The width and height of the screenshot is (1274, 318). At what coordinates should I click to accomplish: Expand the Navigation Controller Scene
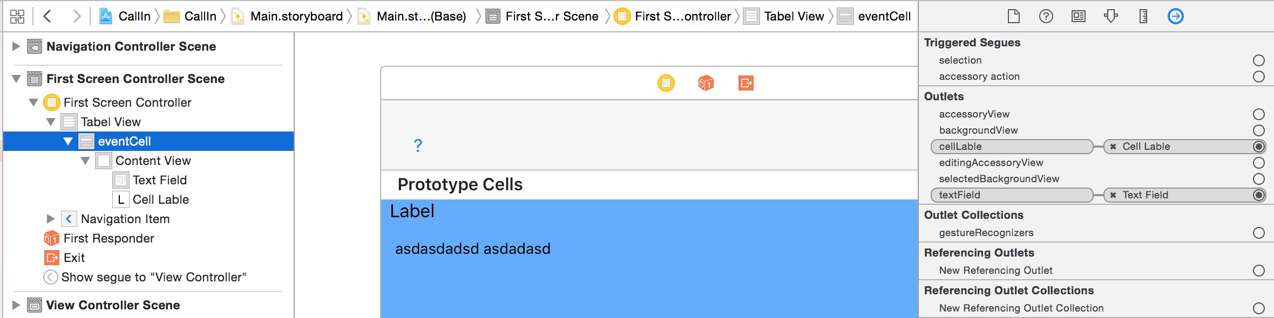click(16, 46)
